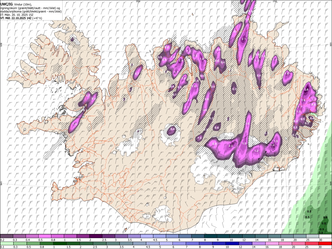Screen dimensions: 332x249
Task: Click the bright pink snow swatch starting at 0.5
Action: pos(45,236)
